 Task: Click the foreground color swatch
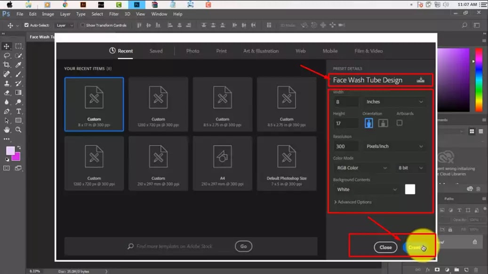click(10, 151)
